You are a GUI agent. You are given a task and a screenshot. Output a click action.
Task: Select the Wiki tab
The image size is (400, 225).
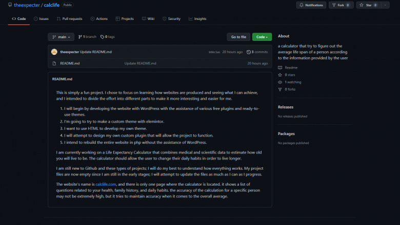click(x=148, y=19)
